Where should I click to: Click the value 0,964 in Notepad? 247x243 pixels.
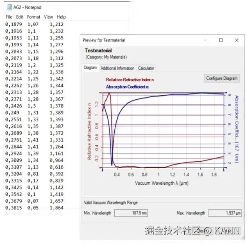57,160
